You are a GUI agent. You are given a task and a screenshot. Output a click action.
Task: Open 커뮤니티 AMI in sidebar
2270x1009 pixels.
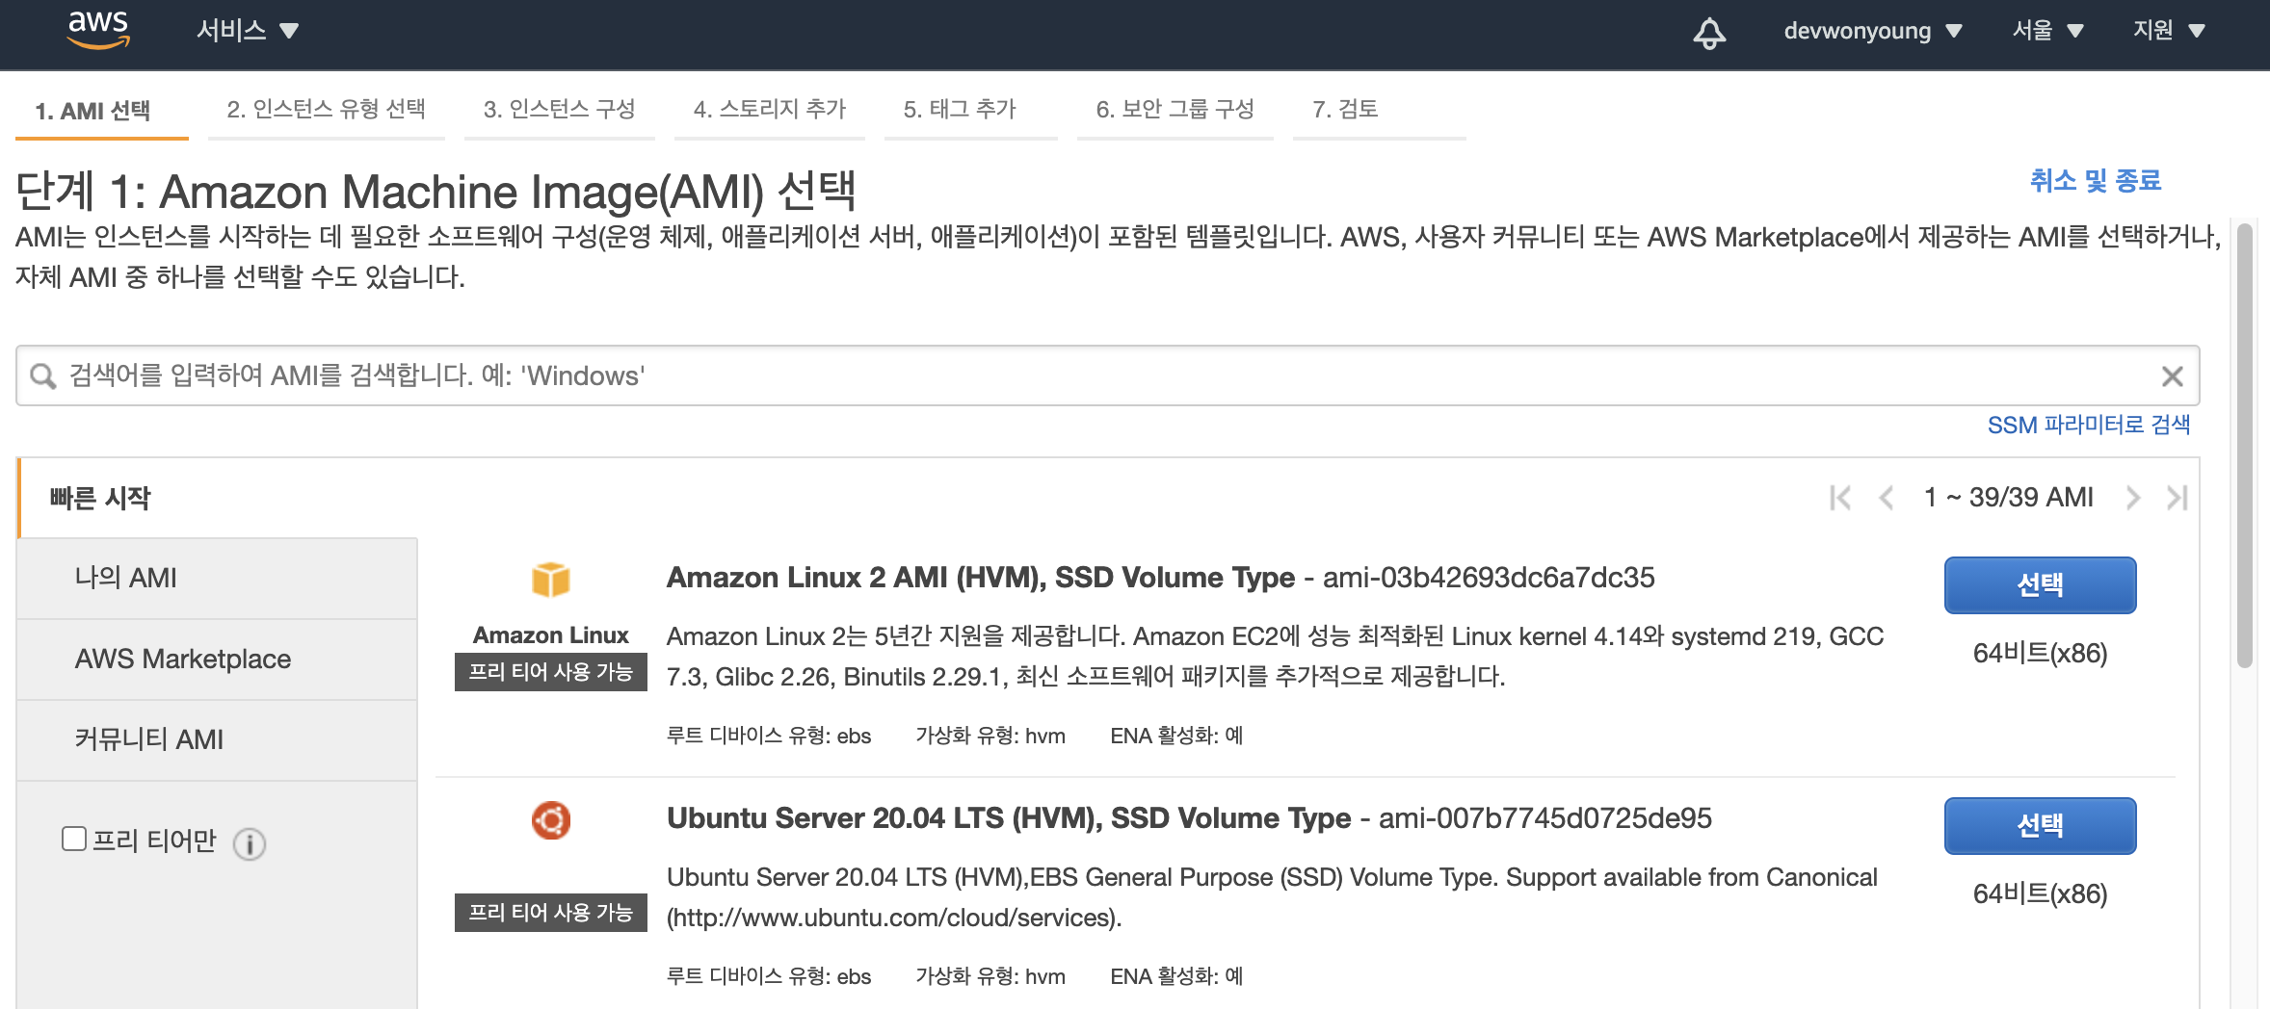218,739
